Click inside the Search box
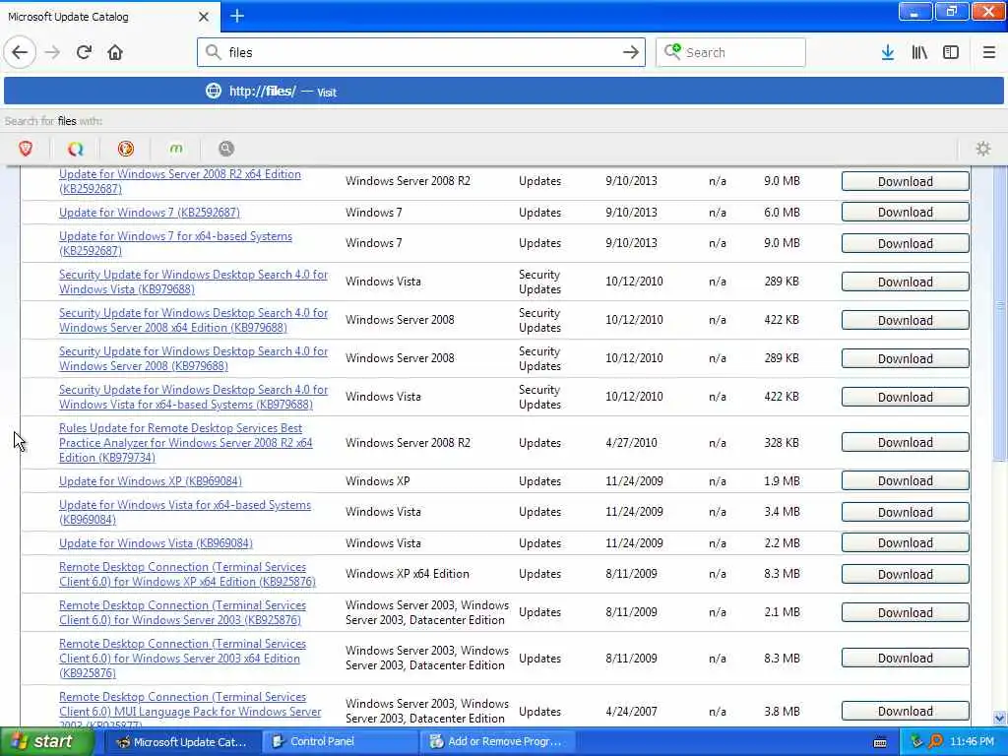This screenshot has width=1008, height=756. coord(730,52)
